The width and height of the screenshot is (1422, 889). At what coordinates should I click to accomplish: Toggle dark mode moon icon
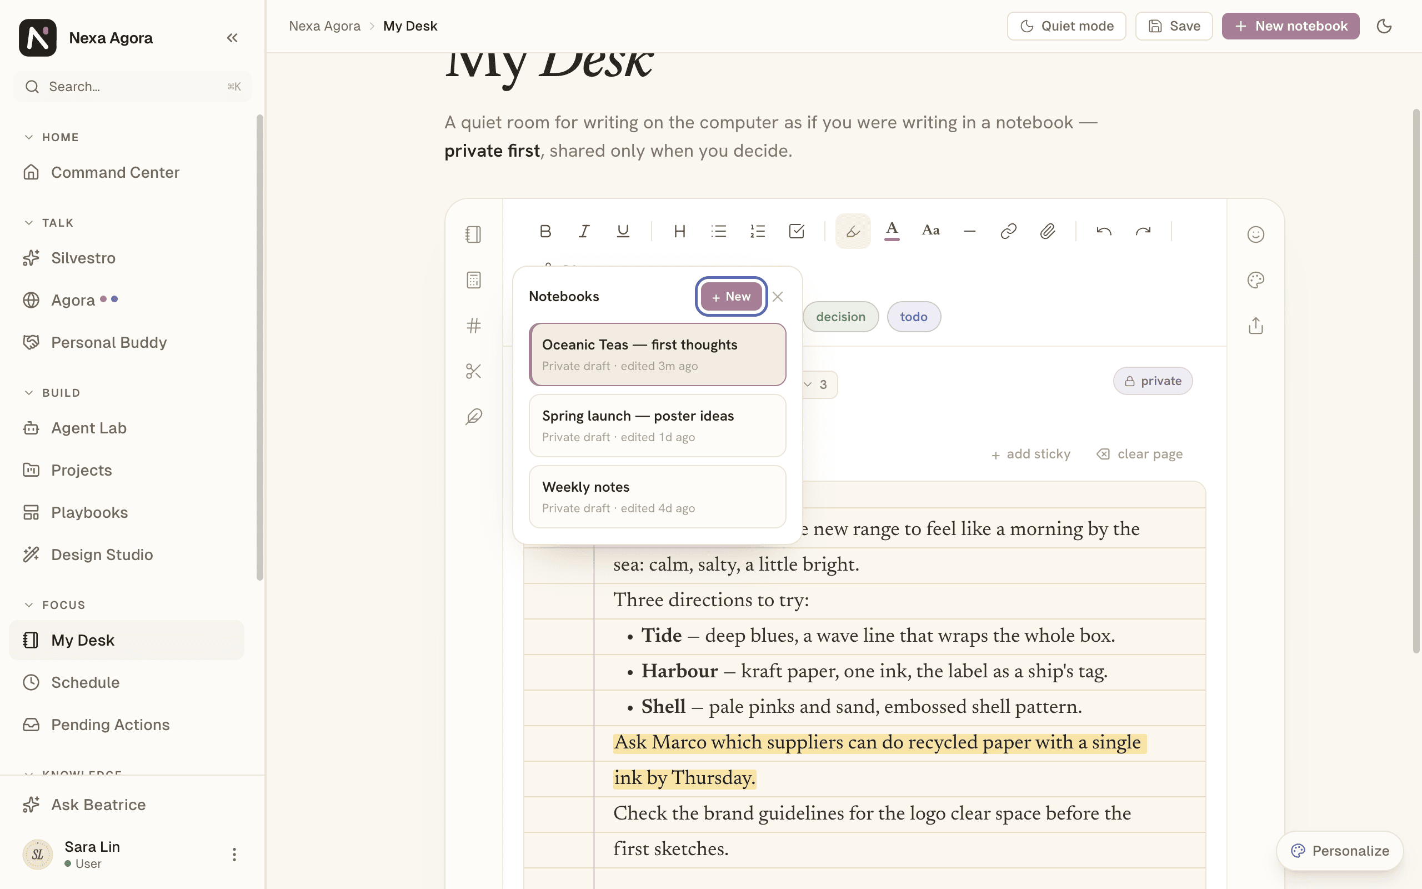pos(1384,26)
